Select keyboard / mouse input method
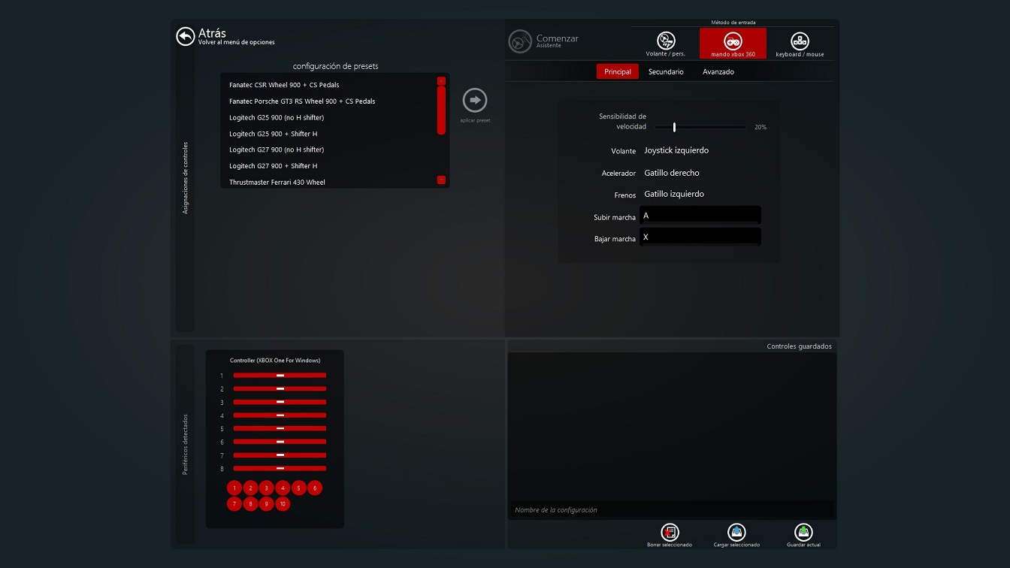Image resolution: width=1010 pixels, height=568 pixels. (x=800, y=41)
